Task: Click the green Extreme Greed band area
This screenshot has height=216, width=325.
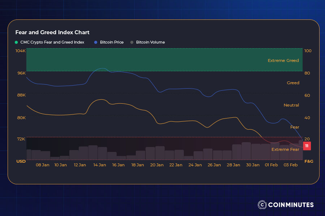Action: tap(144, 60)
